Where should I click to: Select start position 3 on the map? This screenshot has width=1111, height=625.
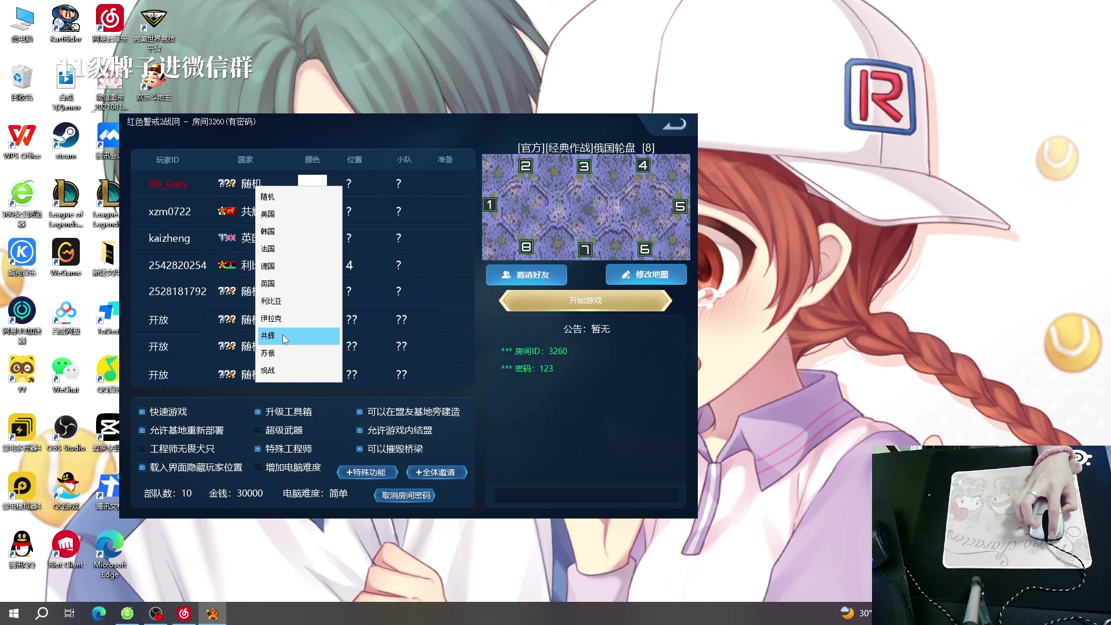click(x=584, y=166)
